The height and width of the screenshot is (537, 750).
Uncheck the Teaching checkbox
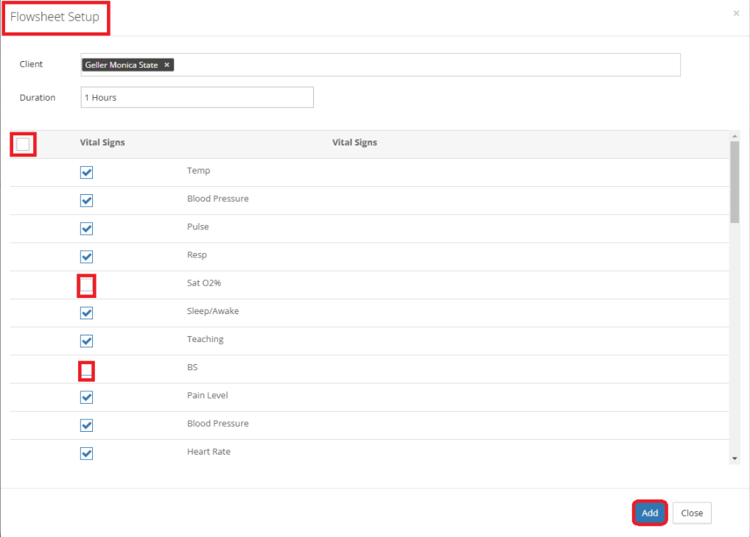tap(86, 341)
